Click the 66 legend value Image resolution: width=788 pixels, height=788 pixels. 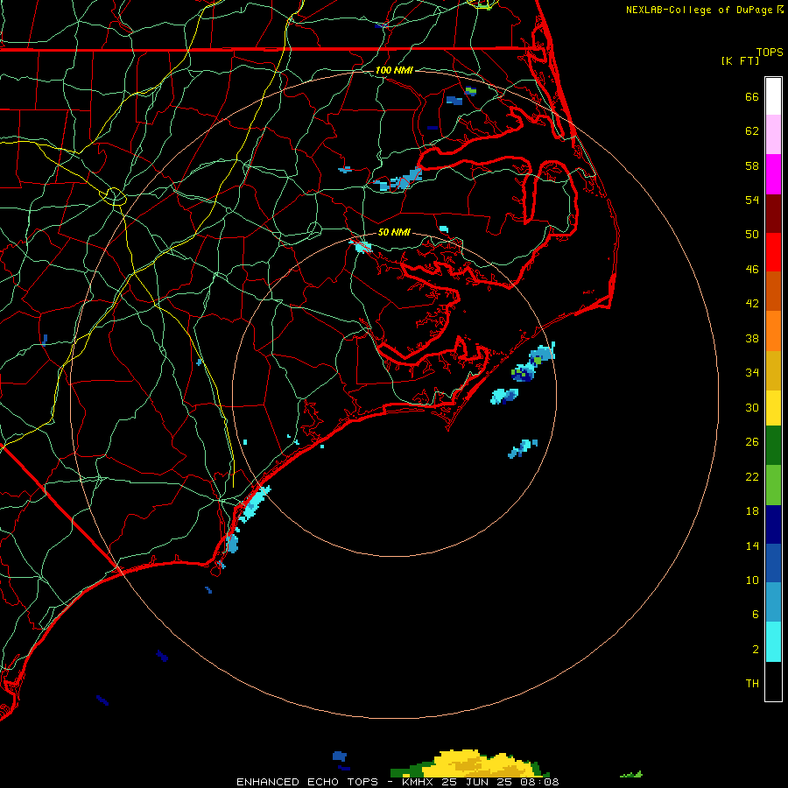pos(752,97)
